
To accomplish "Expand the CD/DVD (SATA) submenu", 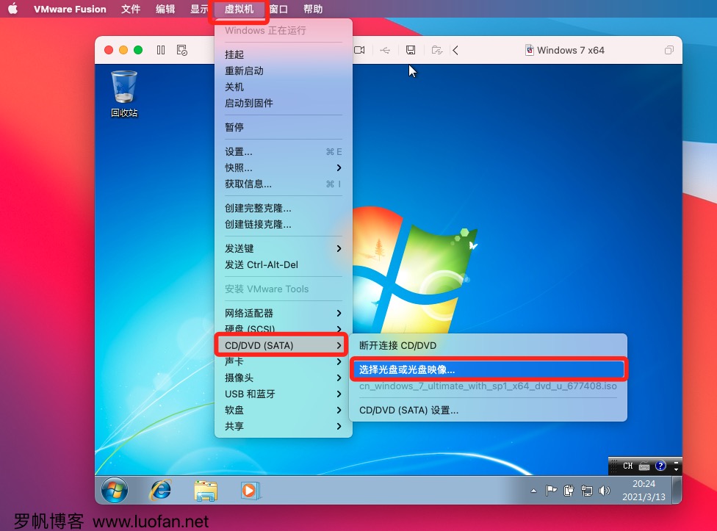I will [284, 345].
